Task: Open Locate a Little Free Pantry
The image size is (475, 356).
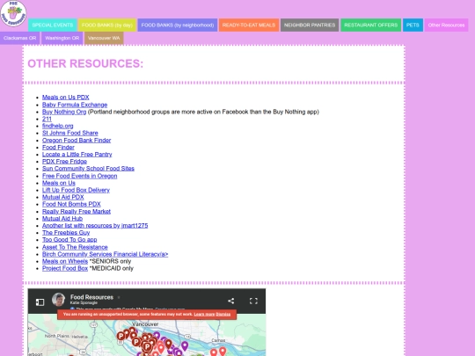Action: coord(77,155)
